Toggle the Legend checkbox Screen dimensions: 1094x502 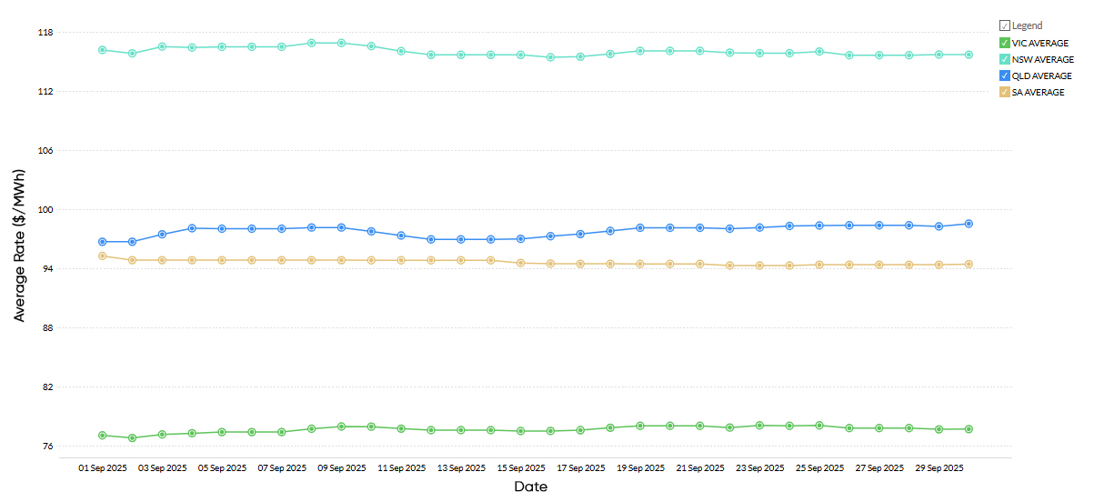coord(1004,25)
